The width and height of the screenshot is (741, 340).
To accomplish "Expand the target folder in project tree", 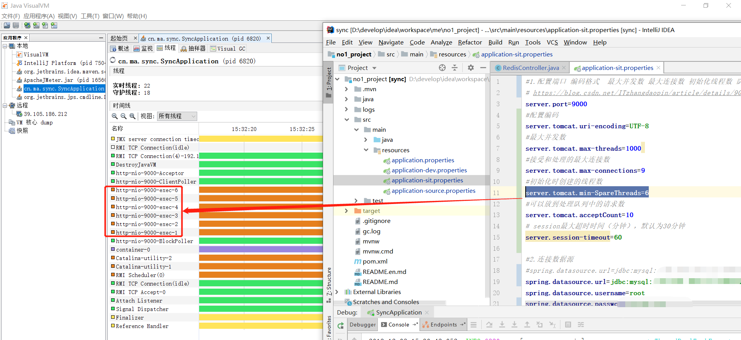I will [x=346, y=211].
